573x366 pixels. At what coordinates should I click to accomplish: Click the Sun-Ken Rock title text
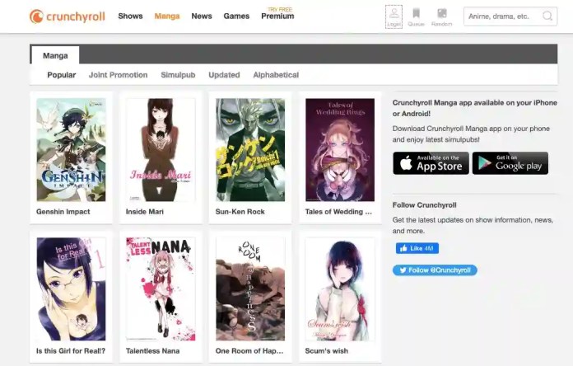(x=240, y=212)
